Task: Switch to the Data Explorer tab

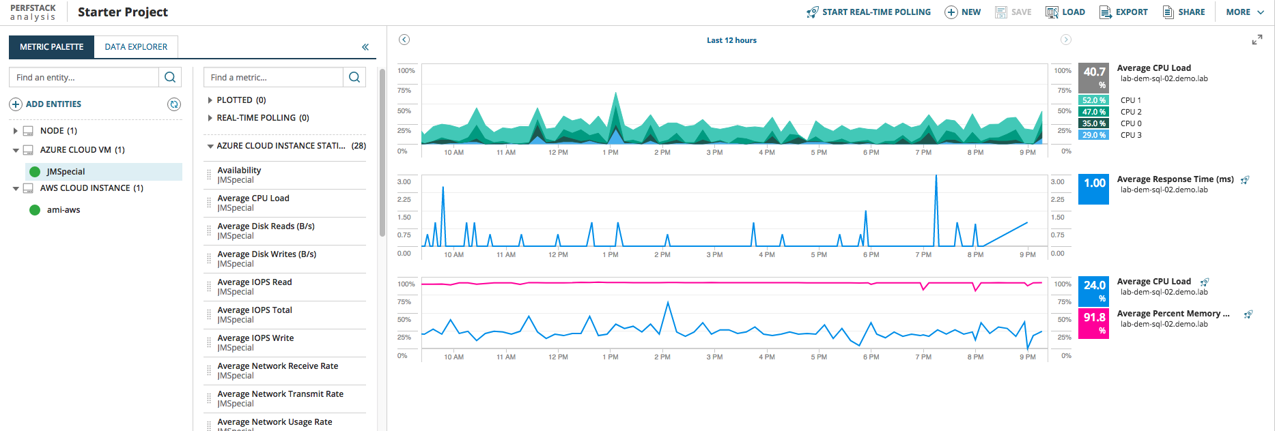Action: click(136, 47)
